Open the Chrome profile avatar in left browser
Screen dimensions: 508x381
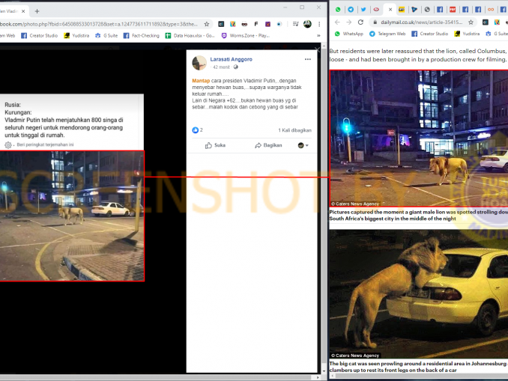coord(307,24)
